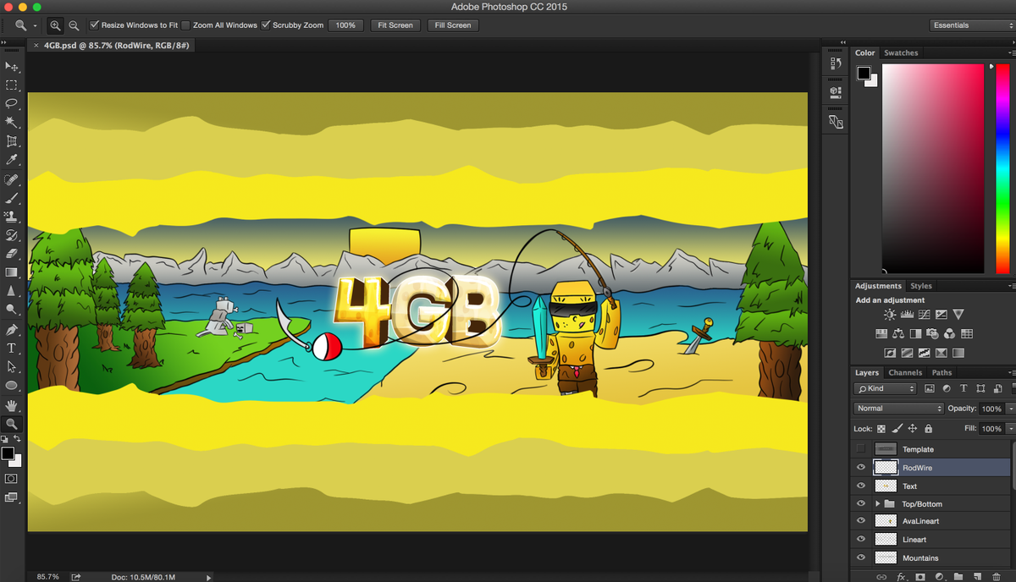
Task: Open the Opacity slider dropdown arrow
Action: [1010, 408]
